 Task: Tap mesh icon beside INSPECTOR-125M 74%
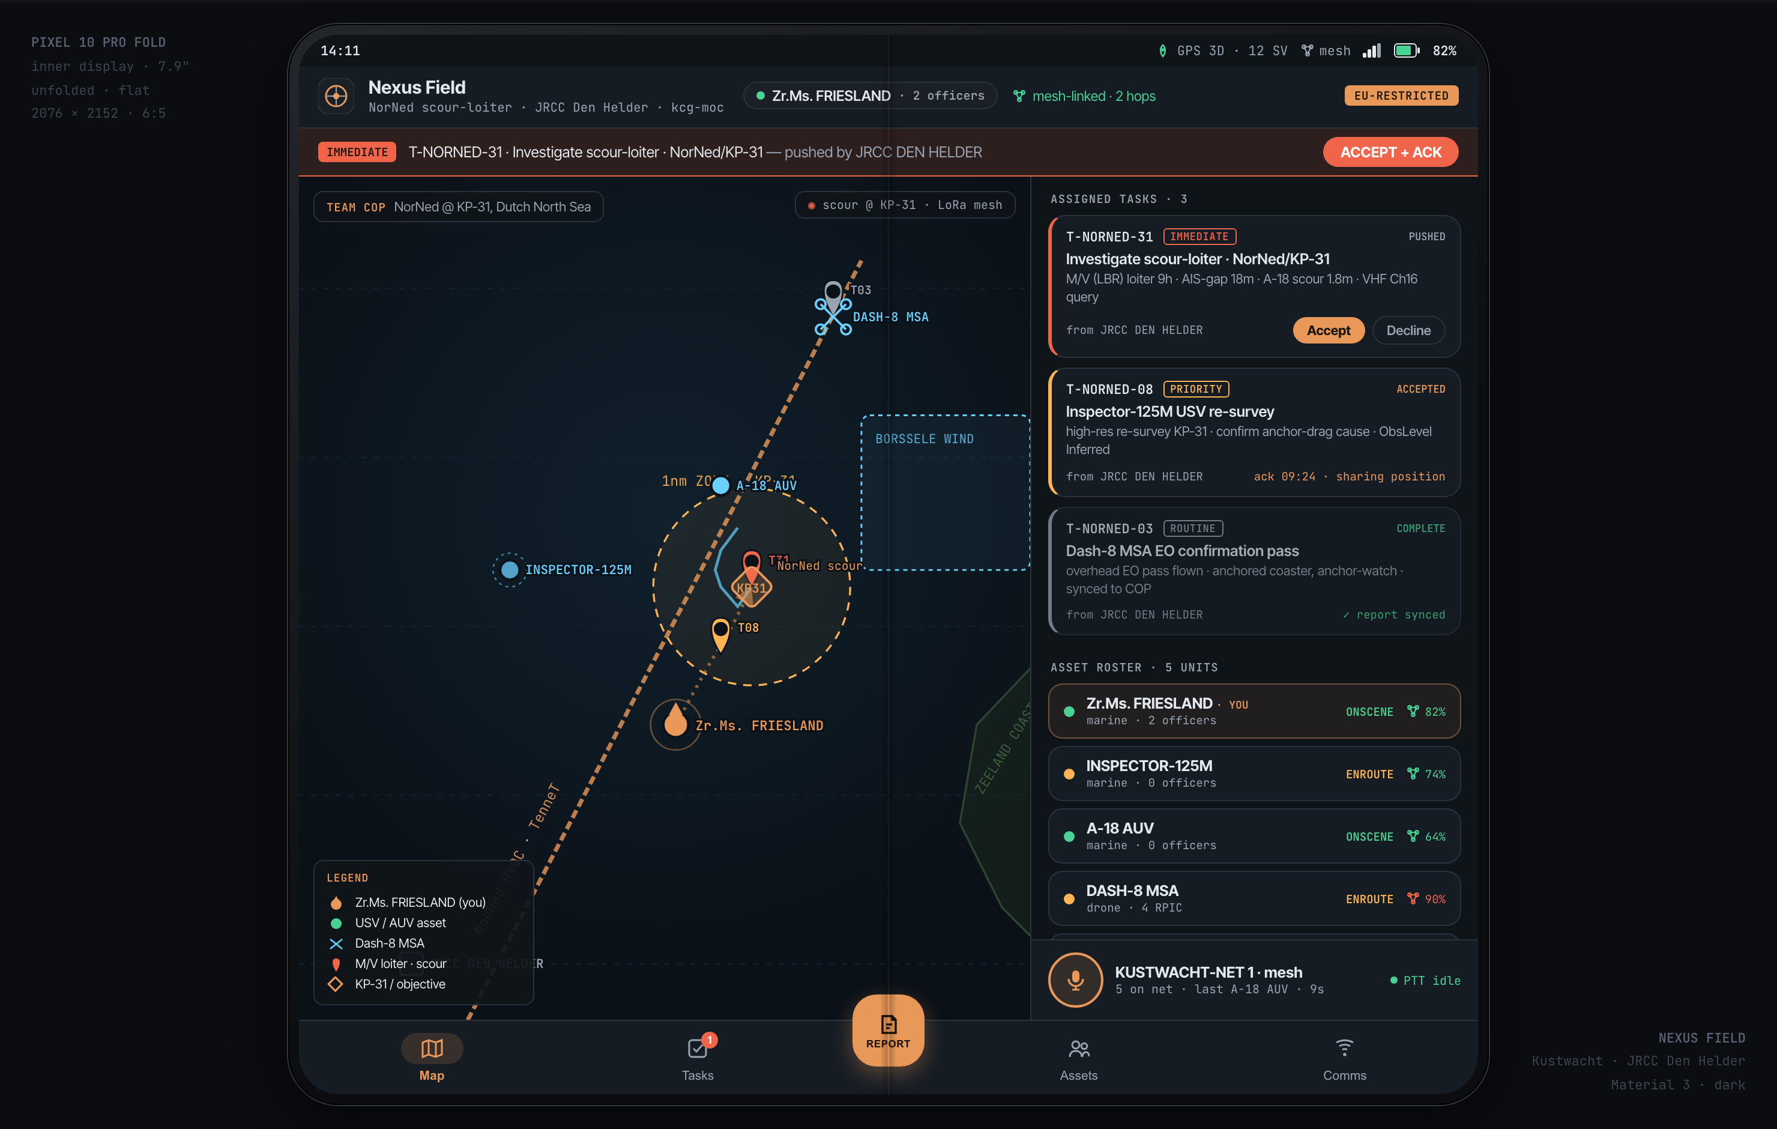(1413, 773)
